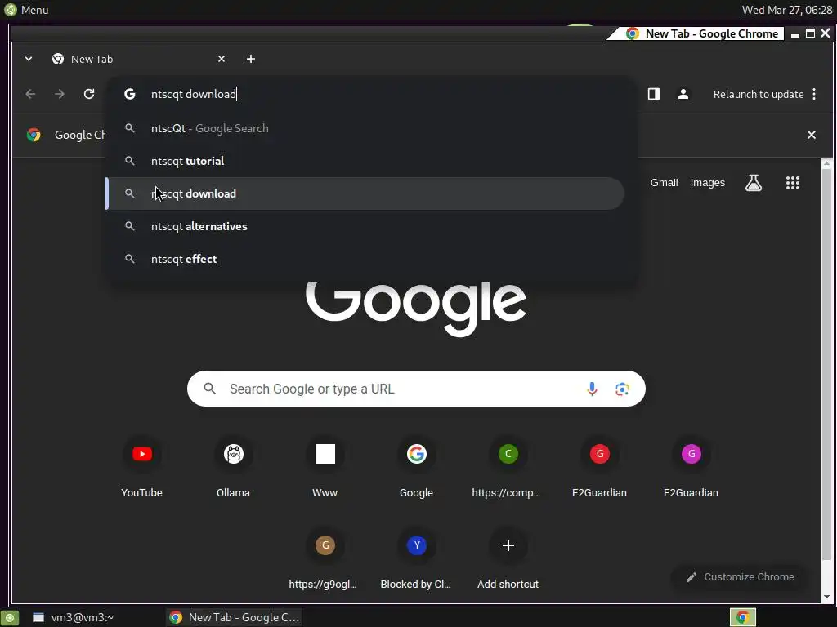Image resolution: width=837 pixels, height=627 pixels.
Task: Click the Google G icon in omnibox
Action: pyautogui.click(x=130, y=94)
